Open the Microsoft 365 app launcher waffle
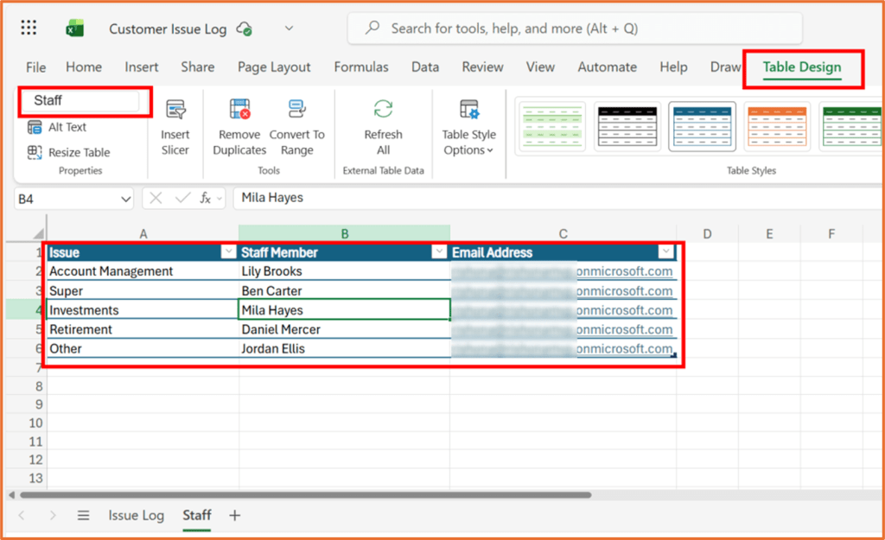 pyautogui.click(x=29, y=27)
